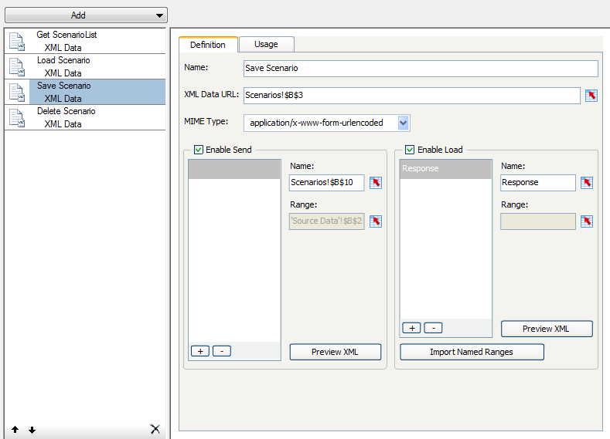This screenshot has width=610, height=439.
Task: Move connection up with the up arrow
Action: [15, 429]
